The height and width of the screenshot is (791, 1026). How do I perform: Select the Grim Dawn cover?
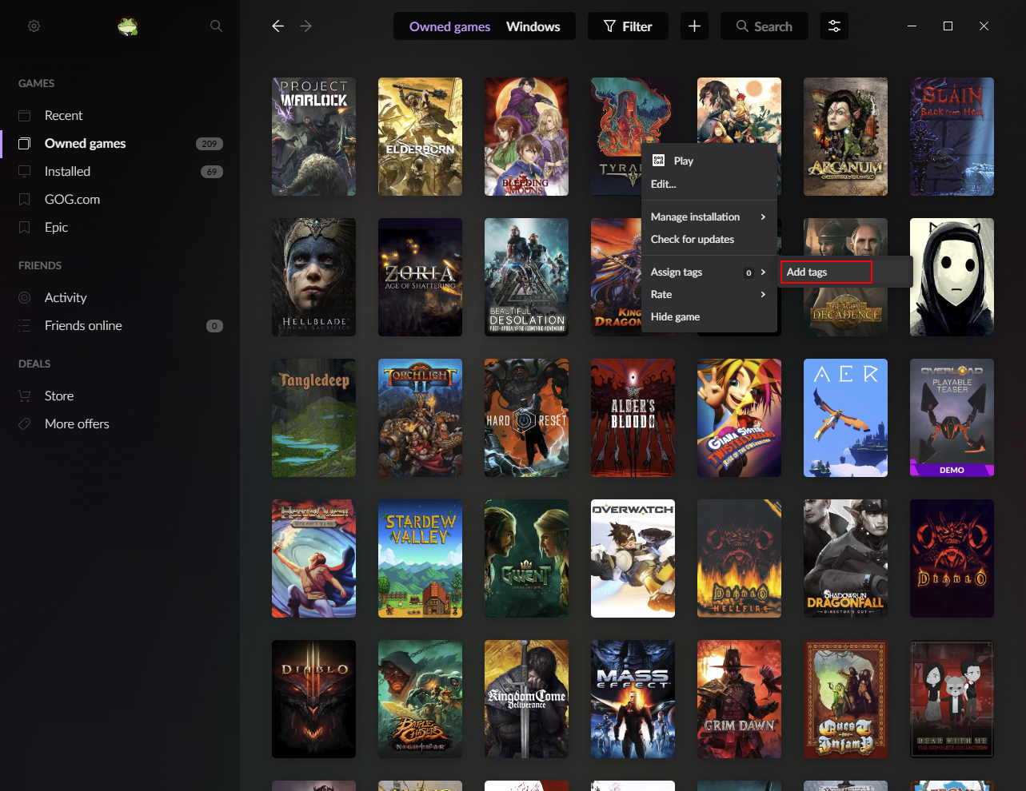click(x=739, y=699)
